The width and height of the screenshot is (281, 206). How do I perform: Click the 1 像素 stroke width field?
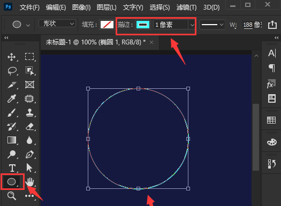171,25
